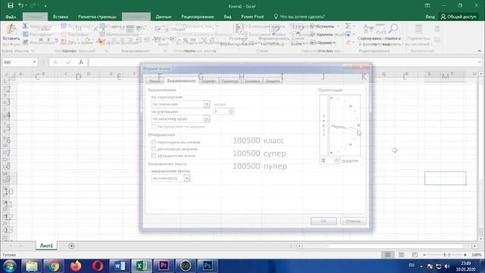Click the Sort and Filter (Сортировка) icon
This screenshot has height=273, width=485.
pyautogui.click(x=369, y=29)
